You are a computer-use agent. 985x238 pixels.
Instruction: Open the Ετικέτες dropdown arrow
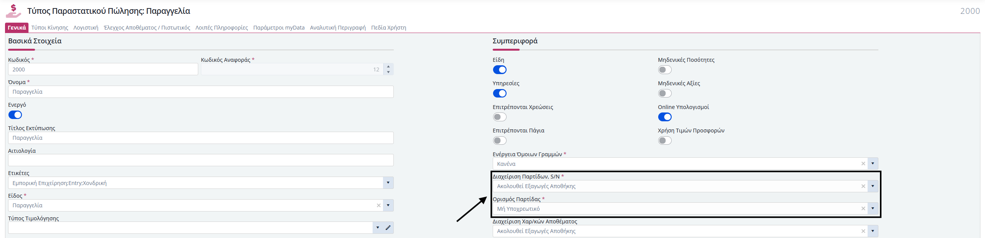point(388,183)
